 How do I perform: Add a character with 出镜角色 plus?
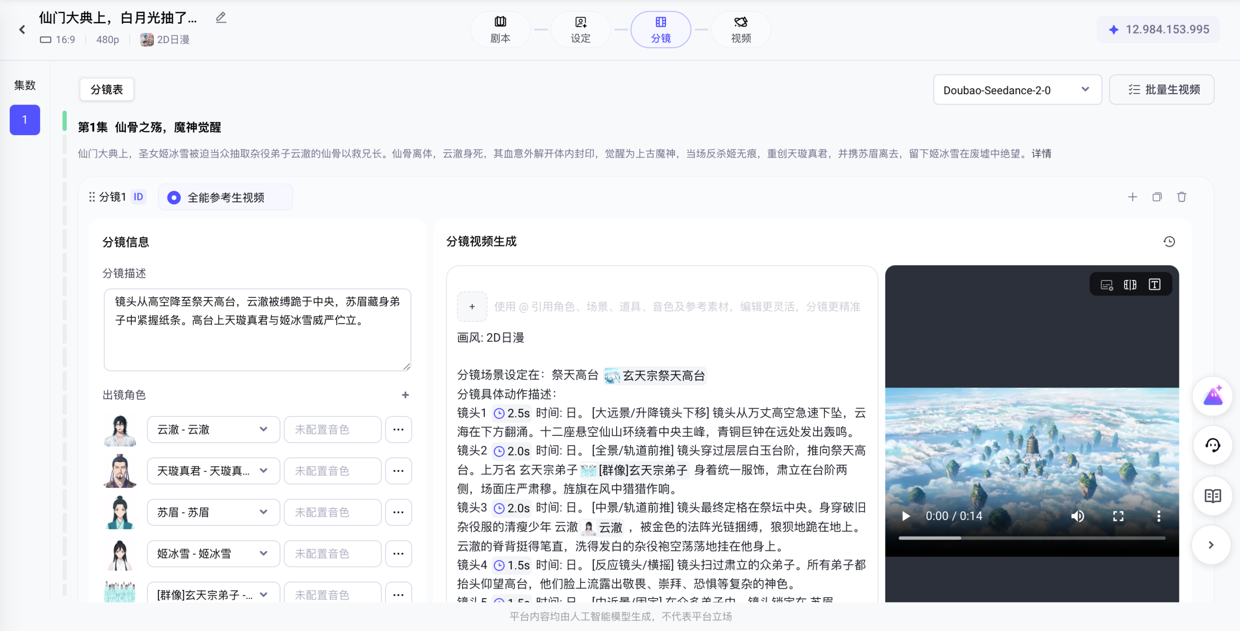pos(405,395)
